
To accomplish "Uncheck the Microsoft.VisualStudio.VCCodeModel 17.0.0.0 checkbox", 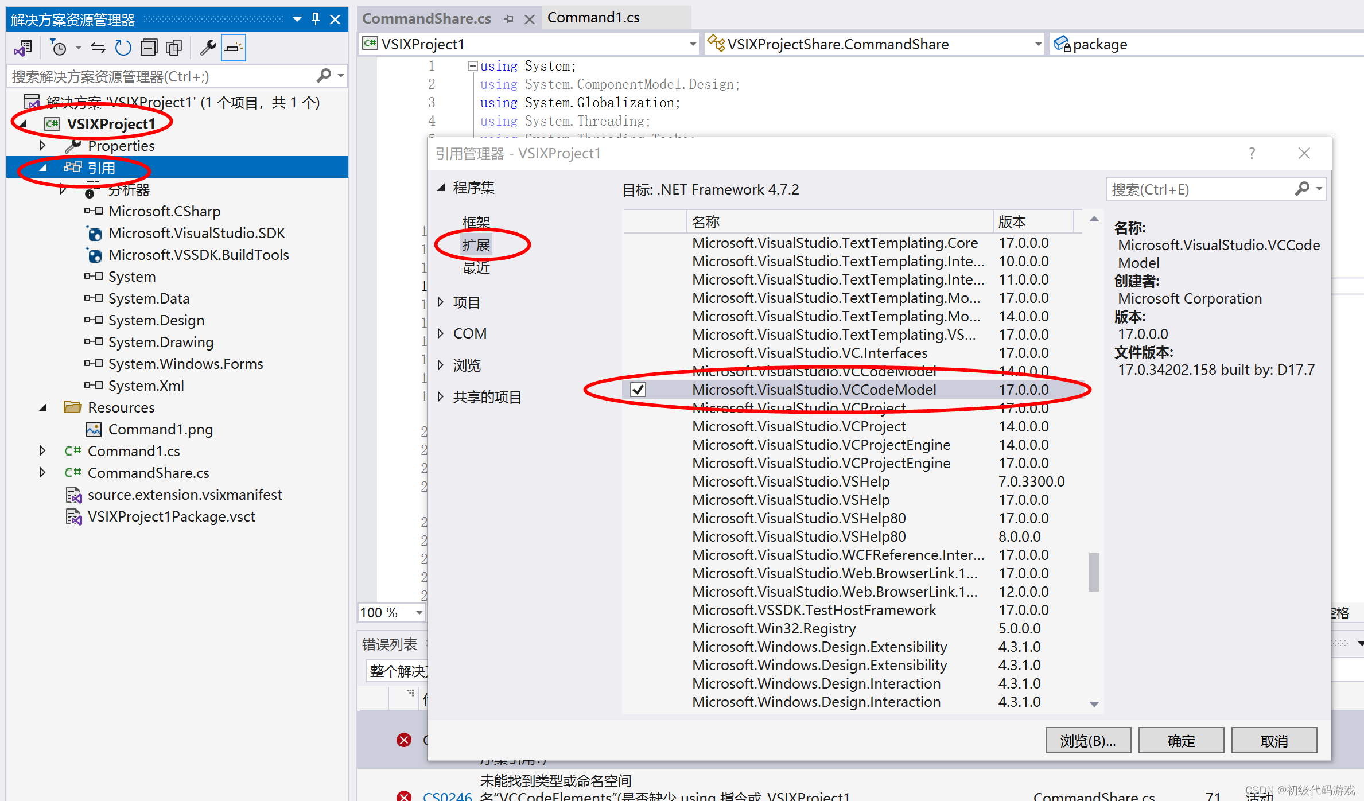I will click(638, 390).
